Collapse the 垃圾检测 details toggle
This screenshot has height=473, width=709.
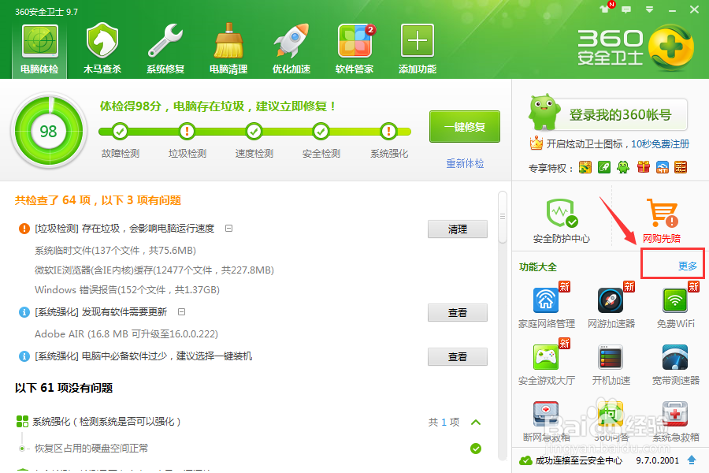pyautogui.click(x=228, y=229)
